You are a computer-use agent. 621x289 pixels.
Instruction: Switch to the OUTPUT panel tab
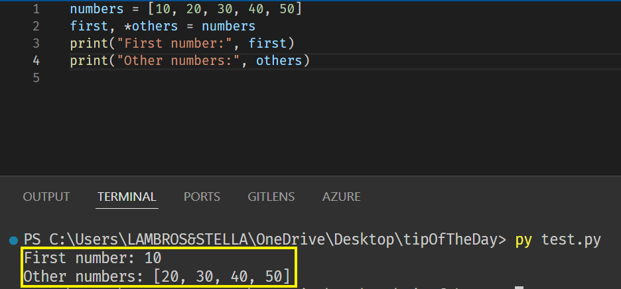click(46, 197)
